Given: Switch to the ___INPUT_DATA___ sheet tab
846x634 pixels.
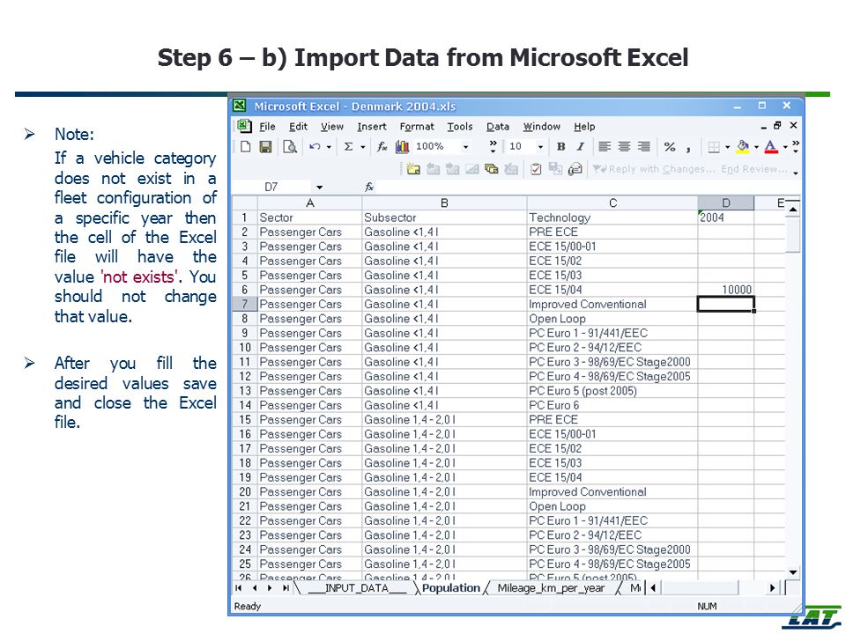Looking at the screenshot, I should (x=357, y=588).
